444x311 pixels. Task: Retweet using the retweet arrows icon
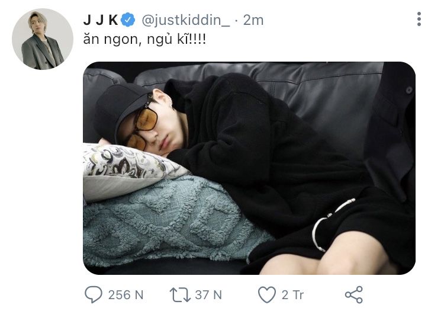point(180,295)
